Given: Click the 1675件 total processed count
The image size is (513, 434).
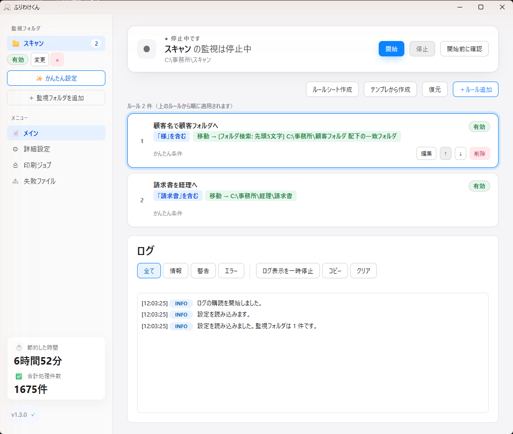Looking at the screenshot, I should [x=31, y=390].
